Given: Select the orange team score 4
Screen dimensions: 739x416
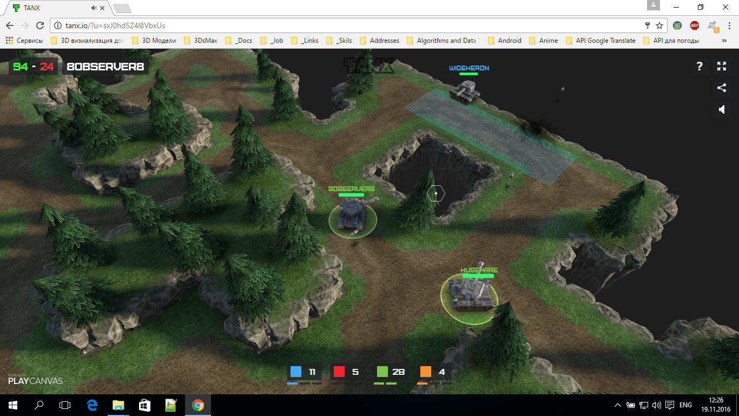Looking at the screenshot, I should pyautogui.click(x=434, y=372).
